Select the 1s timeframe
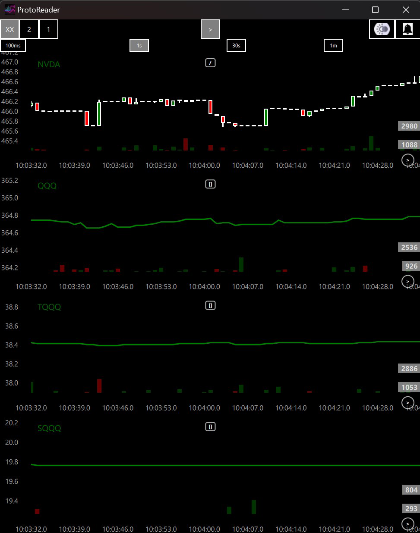Image resolution: width=420 pixels, height=533 pixels. pyautogui.click(x=139, y=45)
